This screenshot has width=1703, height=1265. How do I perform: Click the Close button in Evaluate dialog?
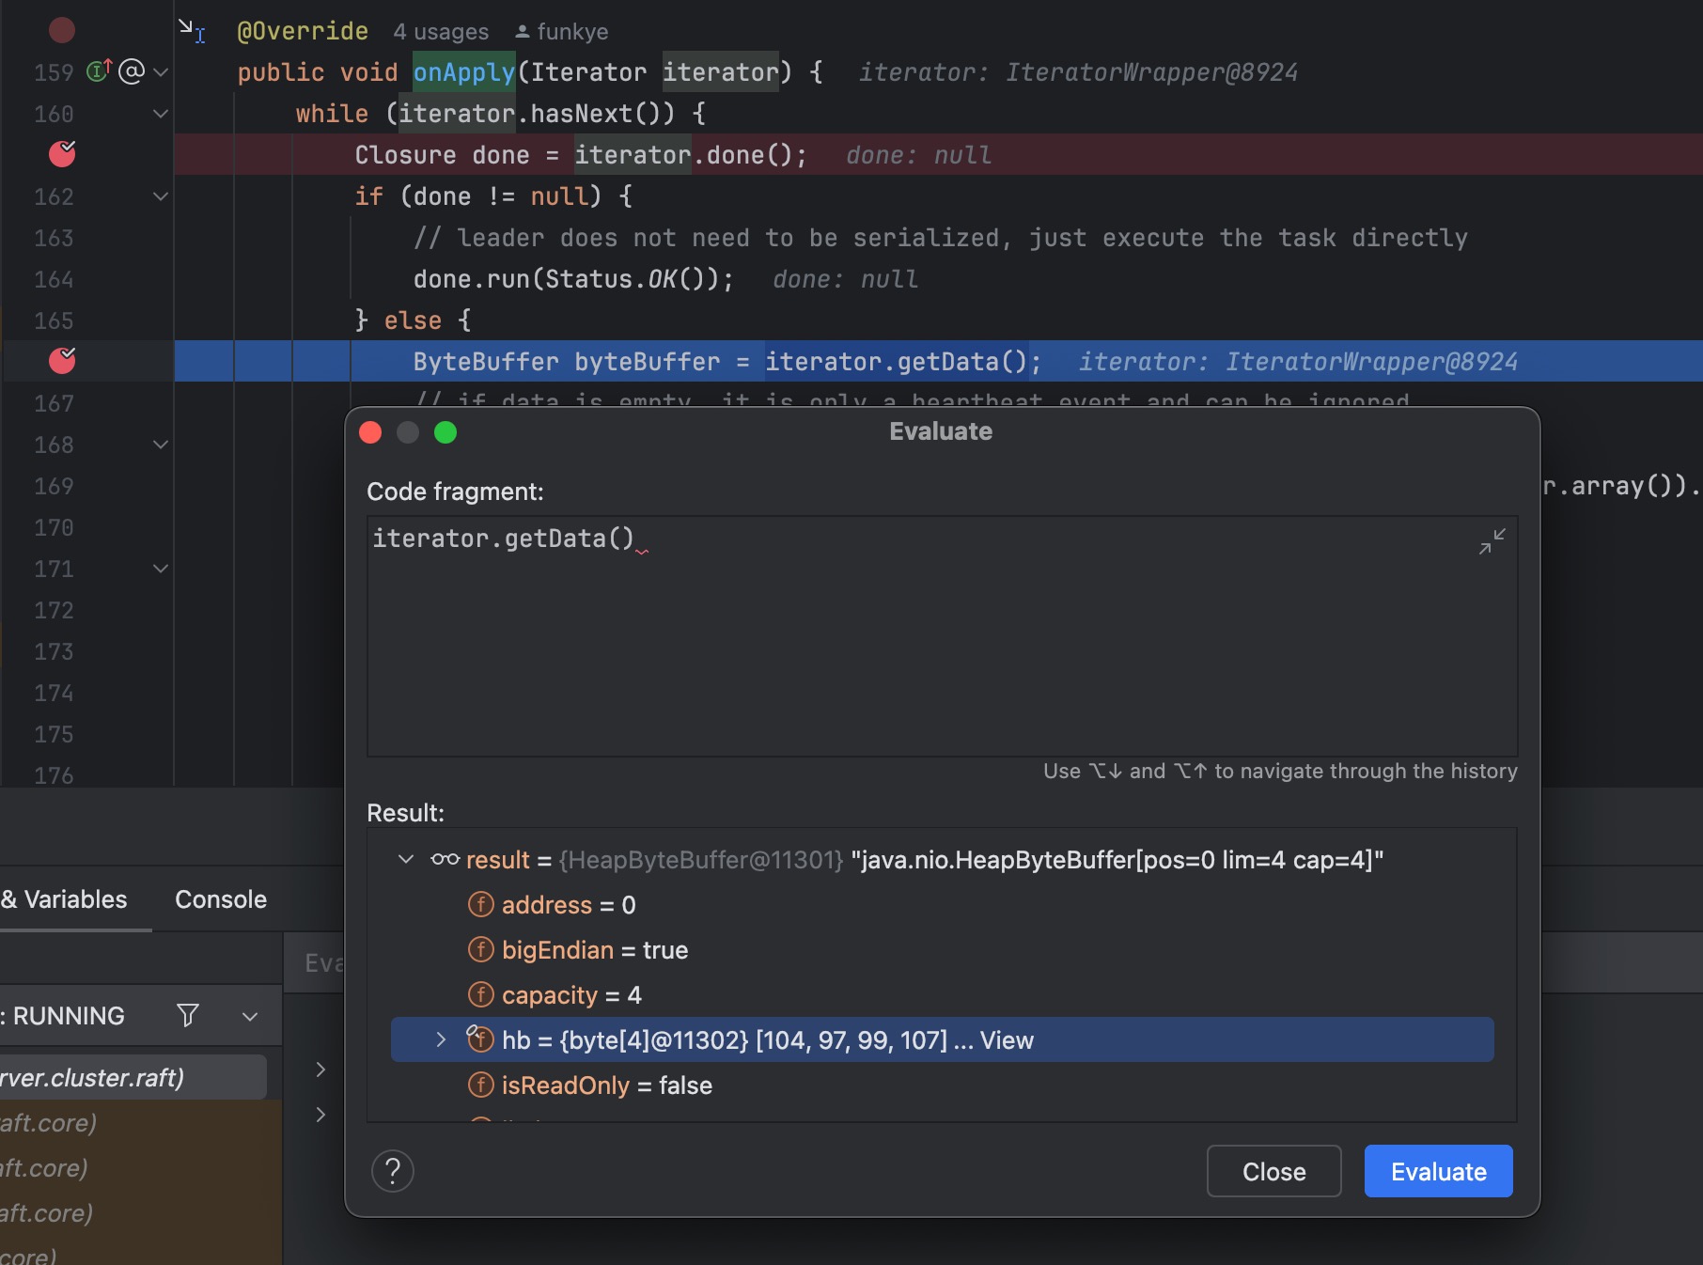tap(1273, 1171)
